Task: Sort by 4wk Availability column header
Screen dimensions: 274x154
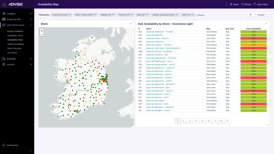Action: tap(254, 29)
